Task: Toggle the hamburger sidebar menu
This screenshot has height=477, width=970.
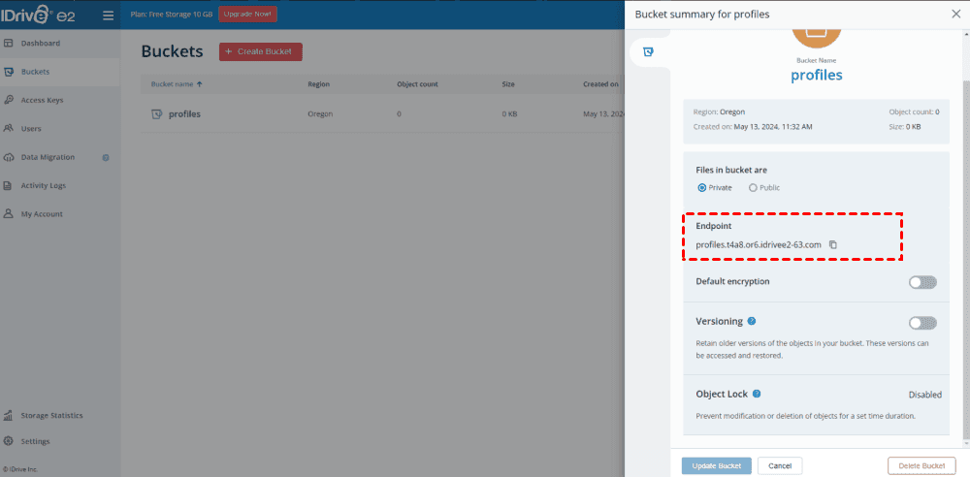Action: pyautogui.click(x=109, y=15)
